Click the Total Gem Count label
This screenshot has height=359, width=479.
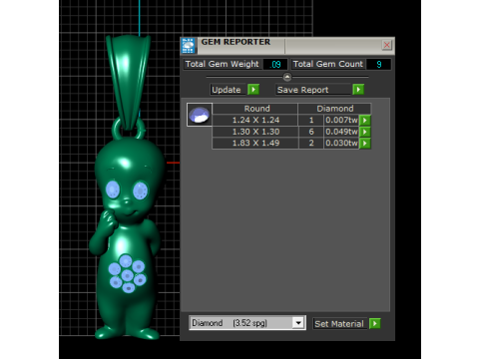(328, 64)
